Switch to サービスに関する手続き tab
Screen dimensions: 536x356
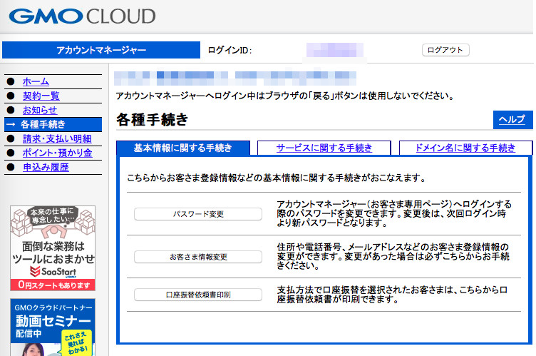pos(324,148)
